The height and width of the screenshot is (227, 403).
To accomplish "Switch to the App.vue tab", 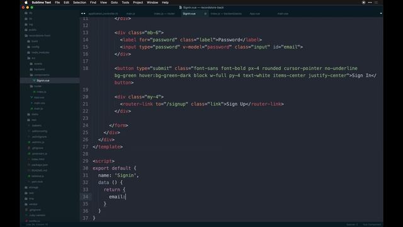I will click(255, 14).
